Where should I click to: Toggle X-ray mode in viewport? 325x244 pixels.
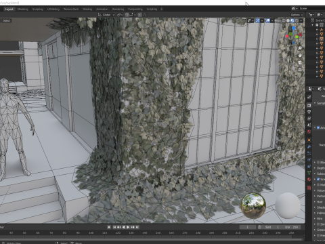pyautogui.click(x=278, y=20)
